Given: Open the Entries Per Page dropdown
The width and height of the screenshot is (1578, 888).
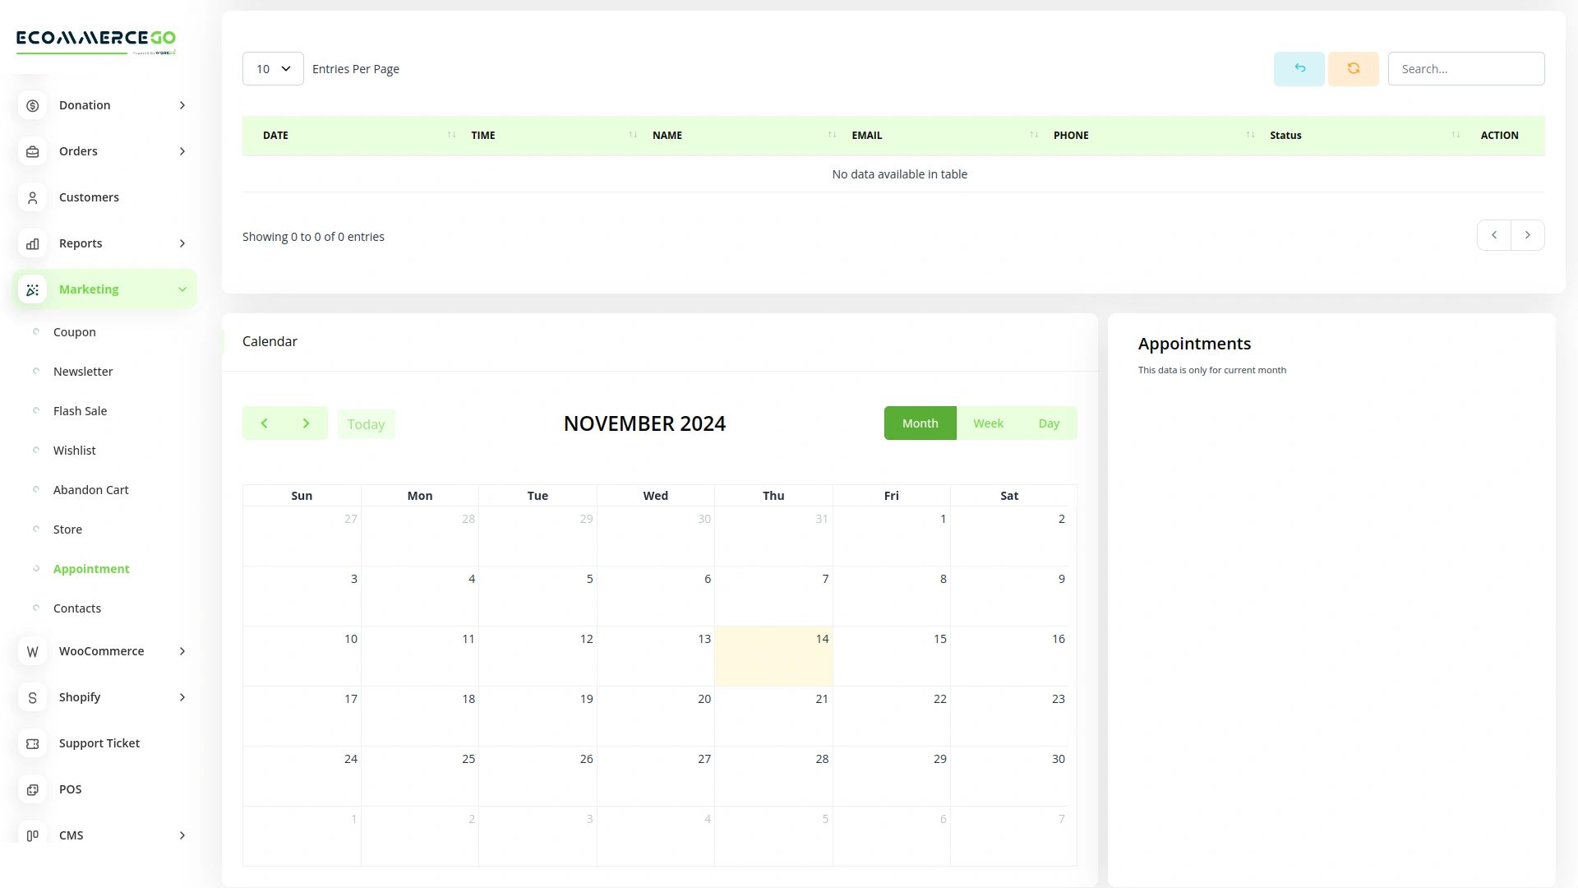Looking at the screenshot, I should (x=272, y=68).
